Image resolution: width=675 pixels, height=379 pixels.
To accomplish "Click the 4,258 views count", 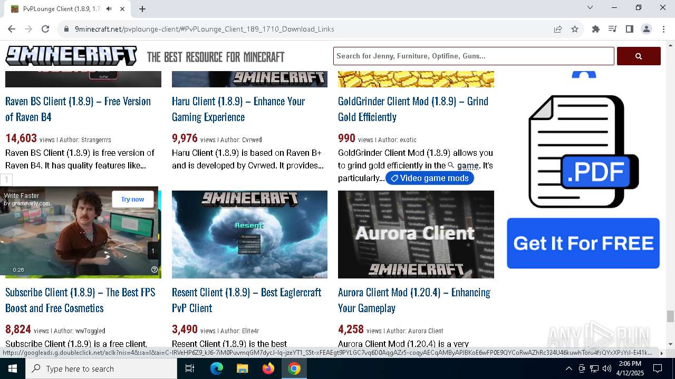I will click(x=351, y=330).
